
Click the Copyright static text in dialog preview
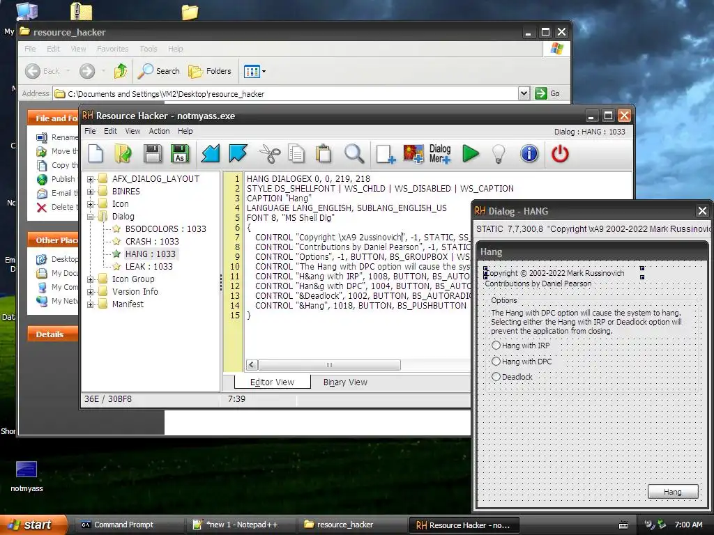tap(554, 273)
